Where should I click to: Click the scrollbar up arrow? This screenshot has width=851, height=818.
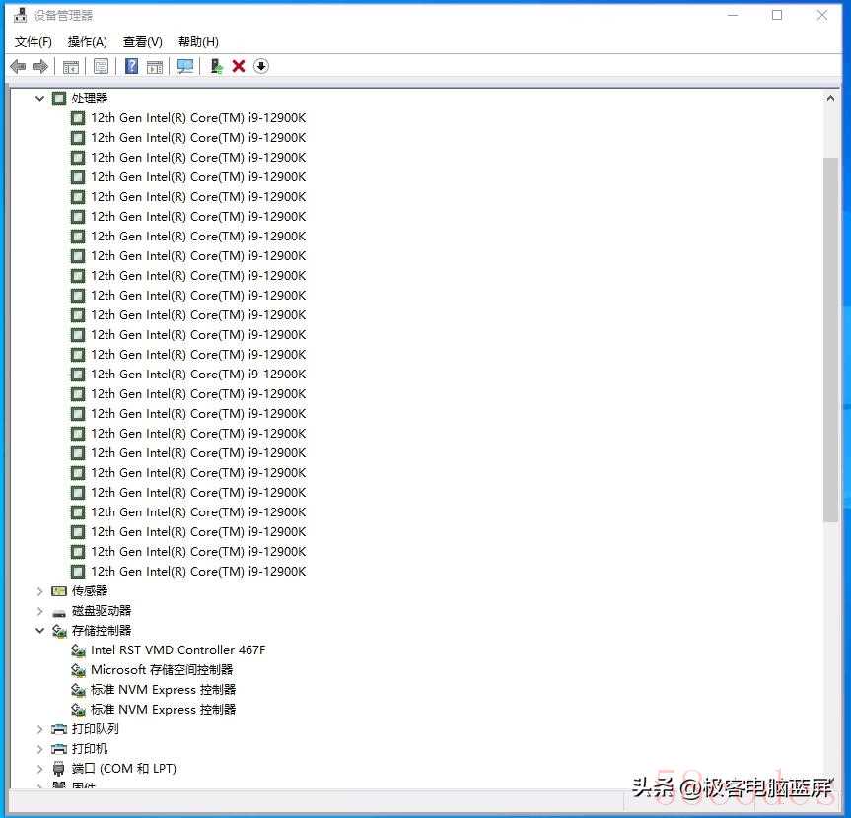(830, 99)
